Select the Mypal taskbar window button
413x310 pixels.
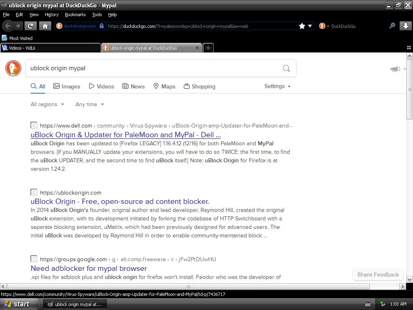click(x=75, y=304)
